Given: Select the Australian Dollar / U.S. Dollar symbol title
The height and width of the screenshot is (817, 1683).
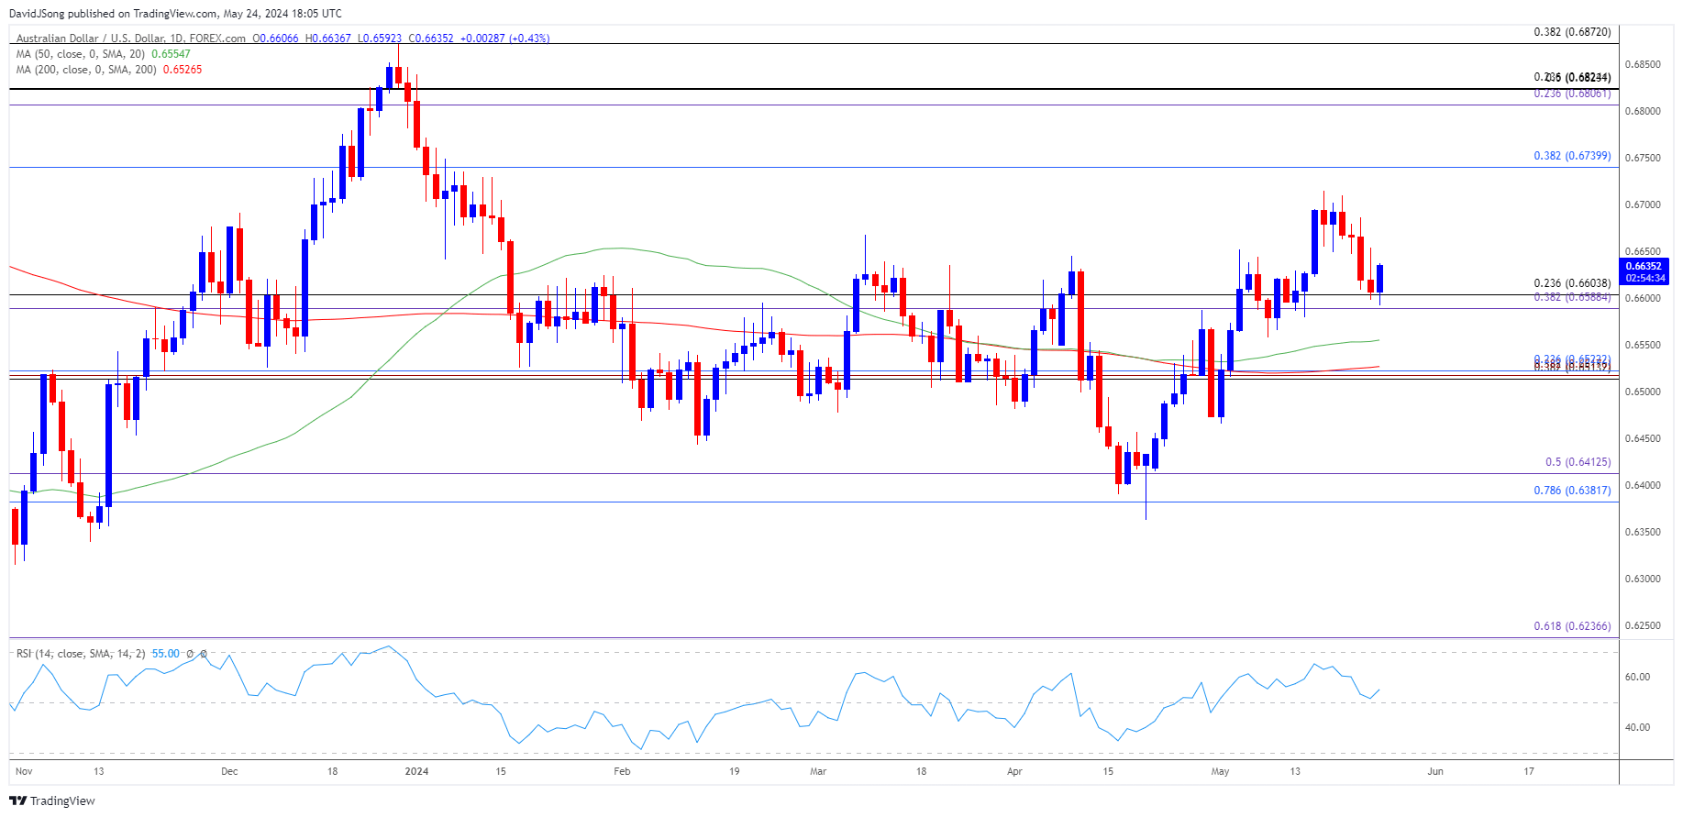Looking at the screenshot, I should (131, 39).
